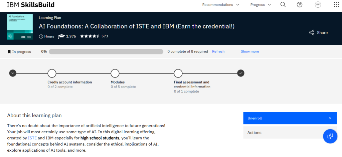Click the Share button
Image resolution: width=342 pixels, height=157 pixels.
click(x=318, y=32)
